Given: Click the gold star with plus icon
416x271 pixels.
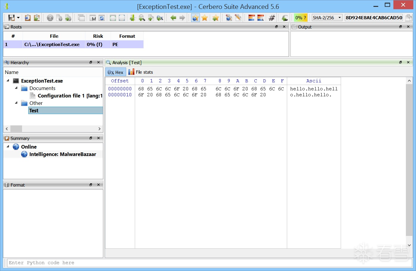Looking at the screenshot, I should pos(215,18).
